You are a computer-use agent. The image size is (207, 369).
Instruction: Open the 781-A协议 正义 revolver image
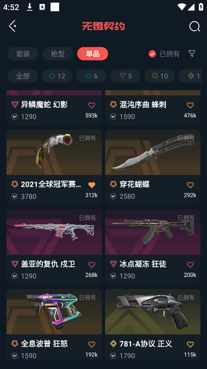click(x=153, y=312)
